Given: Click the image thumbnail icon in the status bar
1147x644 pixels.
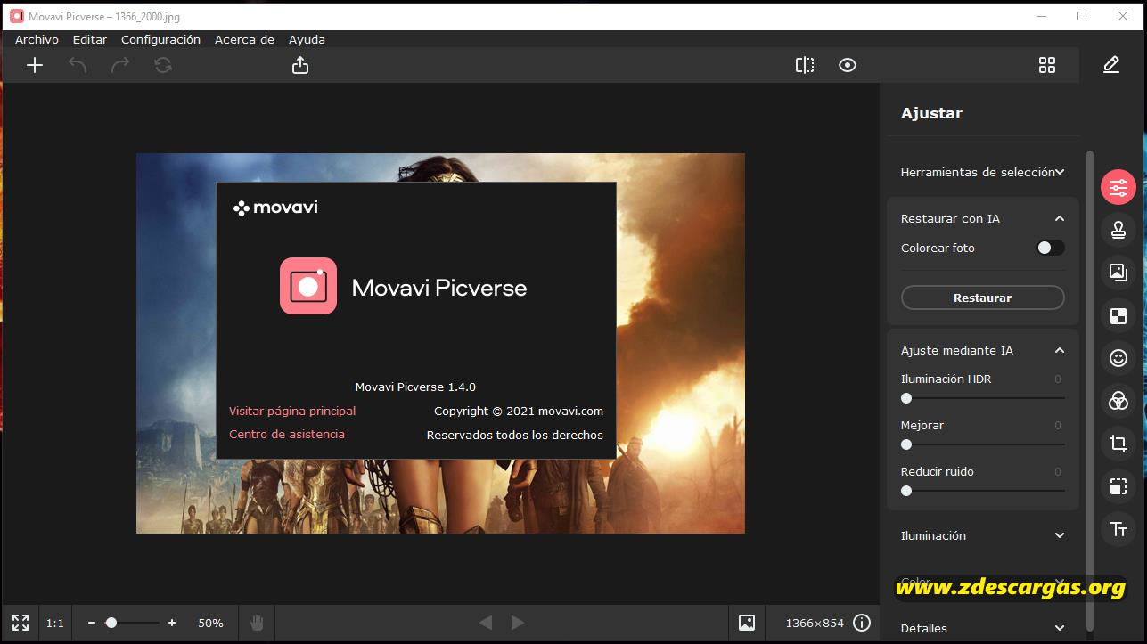Looking at the screenshot, I should 747,623.
